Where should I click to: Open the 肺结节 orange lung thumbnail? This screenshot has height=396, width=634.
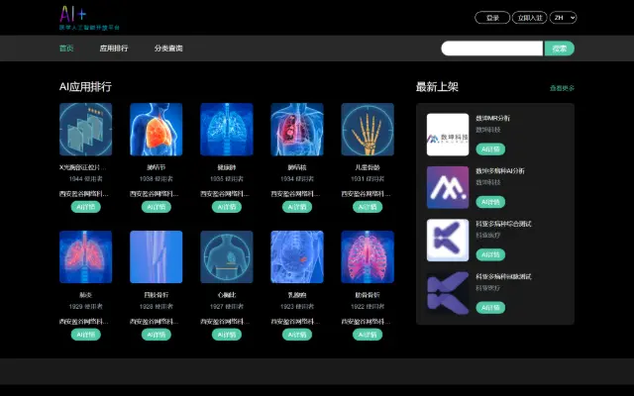click(157, 130)
